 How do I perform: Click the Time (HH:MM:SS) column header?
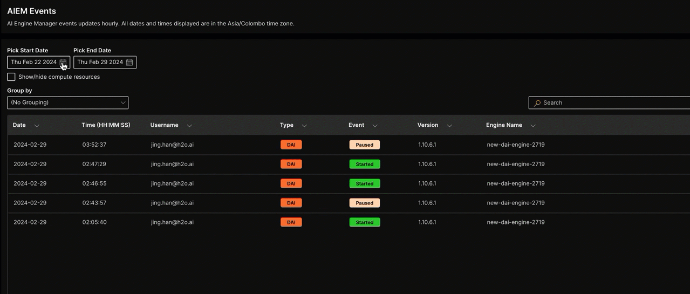pyautogui.click(x=106, y=125)
